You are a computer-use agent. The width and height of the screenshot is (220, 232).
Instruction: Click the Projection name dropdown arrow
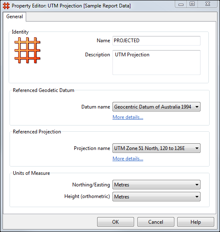tap(197, 148)
